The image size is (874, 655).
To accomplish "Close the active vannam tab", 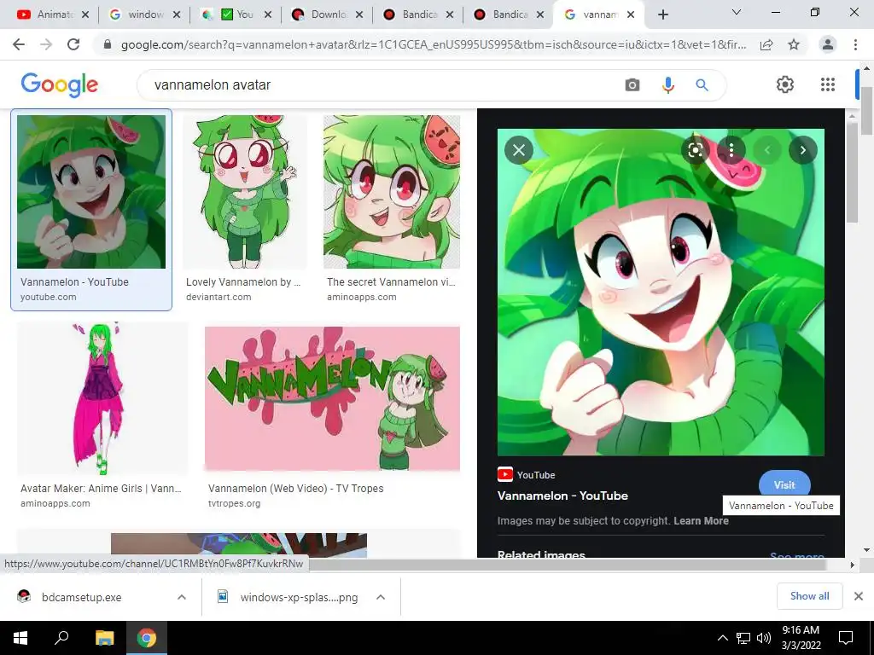I will [x=631, y=15].
